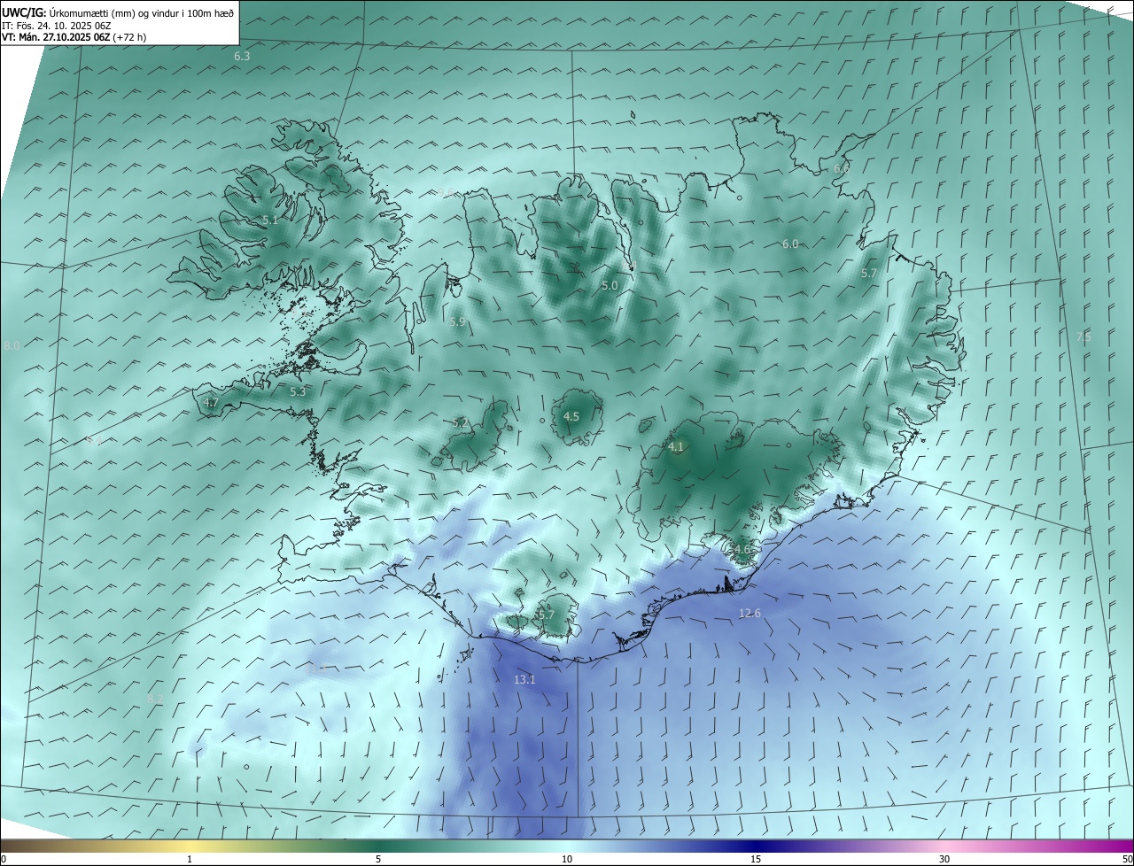Click the 5.7 value in East Iceland
This screenshot has width=1134, height=866.
click(x=869, y=274)
